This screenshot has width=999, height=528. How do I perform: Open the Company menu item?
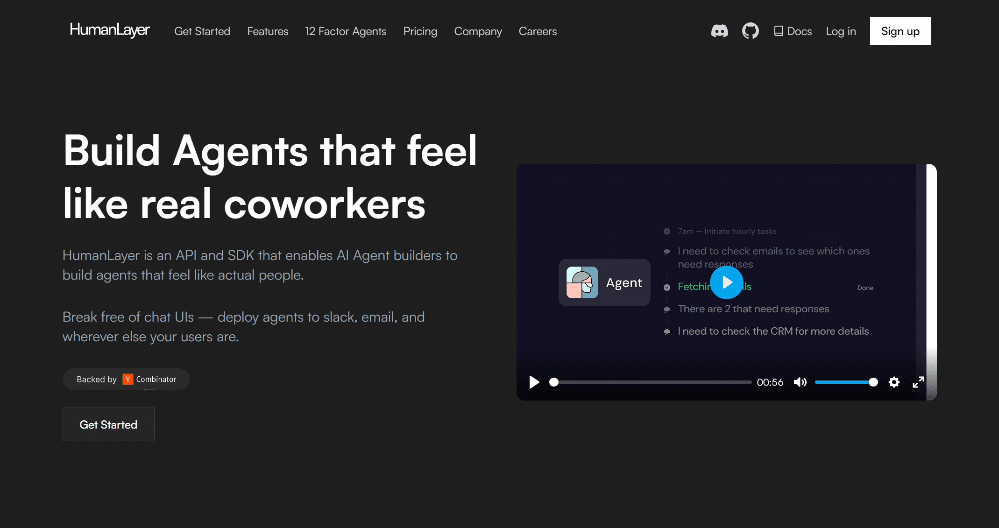(478, 31)
